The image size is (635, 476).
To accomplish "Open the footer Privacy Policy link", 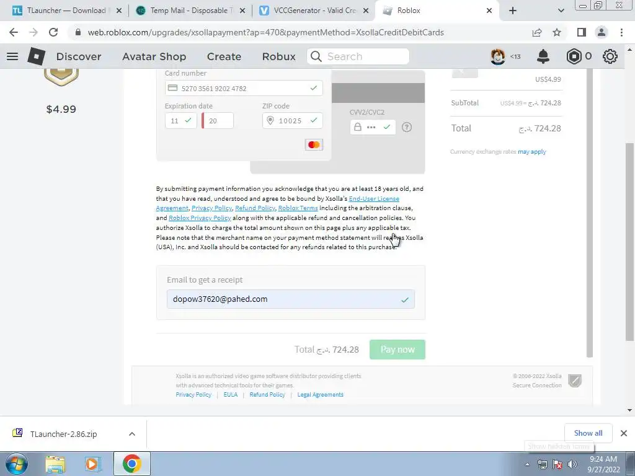I will (x=193, y=395).
